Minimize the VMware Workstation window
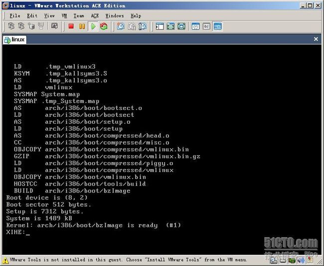This screenshot has width=324, height=266. [x=303, y=5]
